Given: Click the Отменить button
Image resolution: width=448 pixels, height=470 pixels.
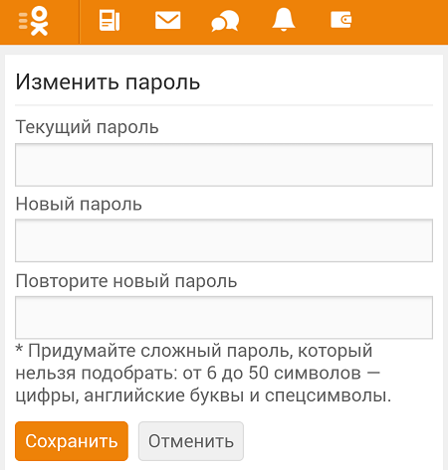Looking at the screenshot, I should [191, 441].
